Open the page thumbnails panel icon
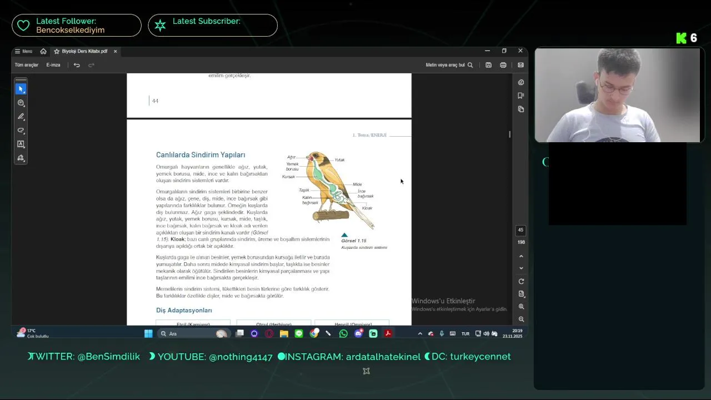 pos(521,109)
